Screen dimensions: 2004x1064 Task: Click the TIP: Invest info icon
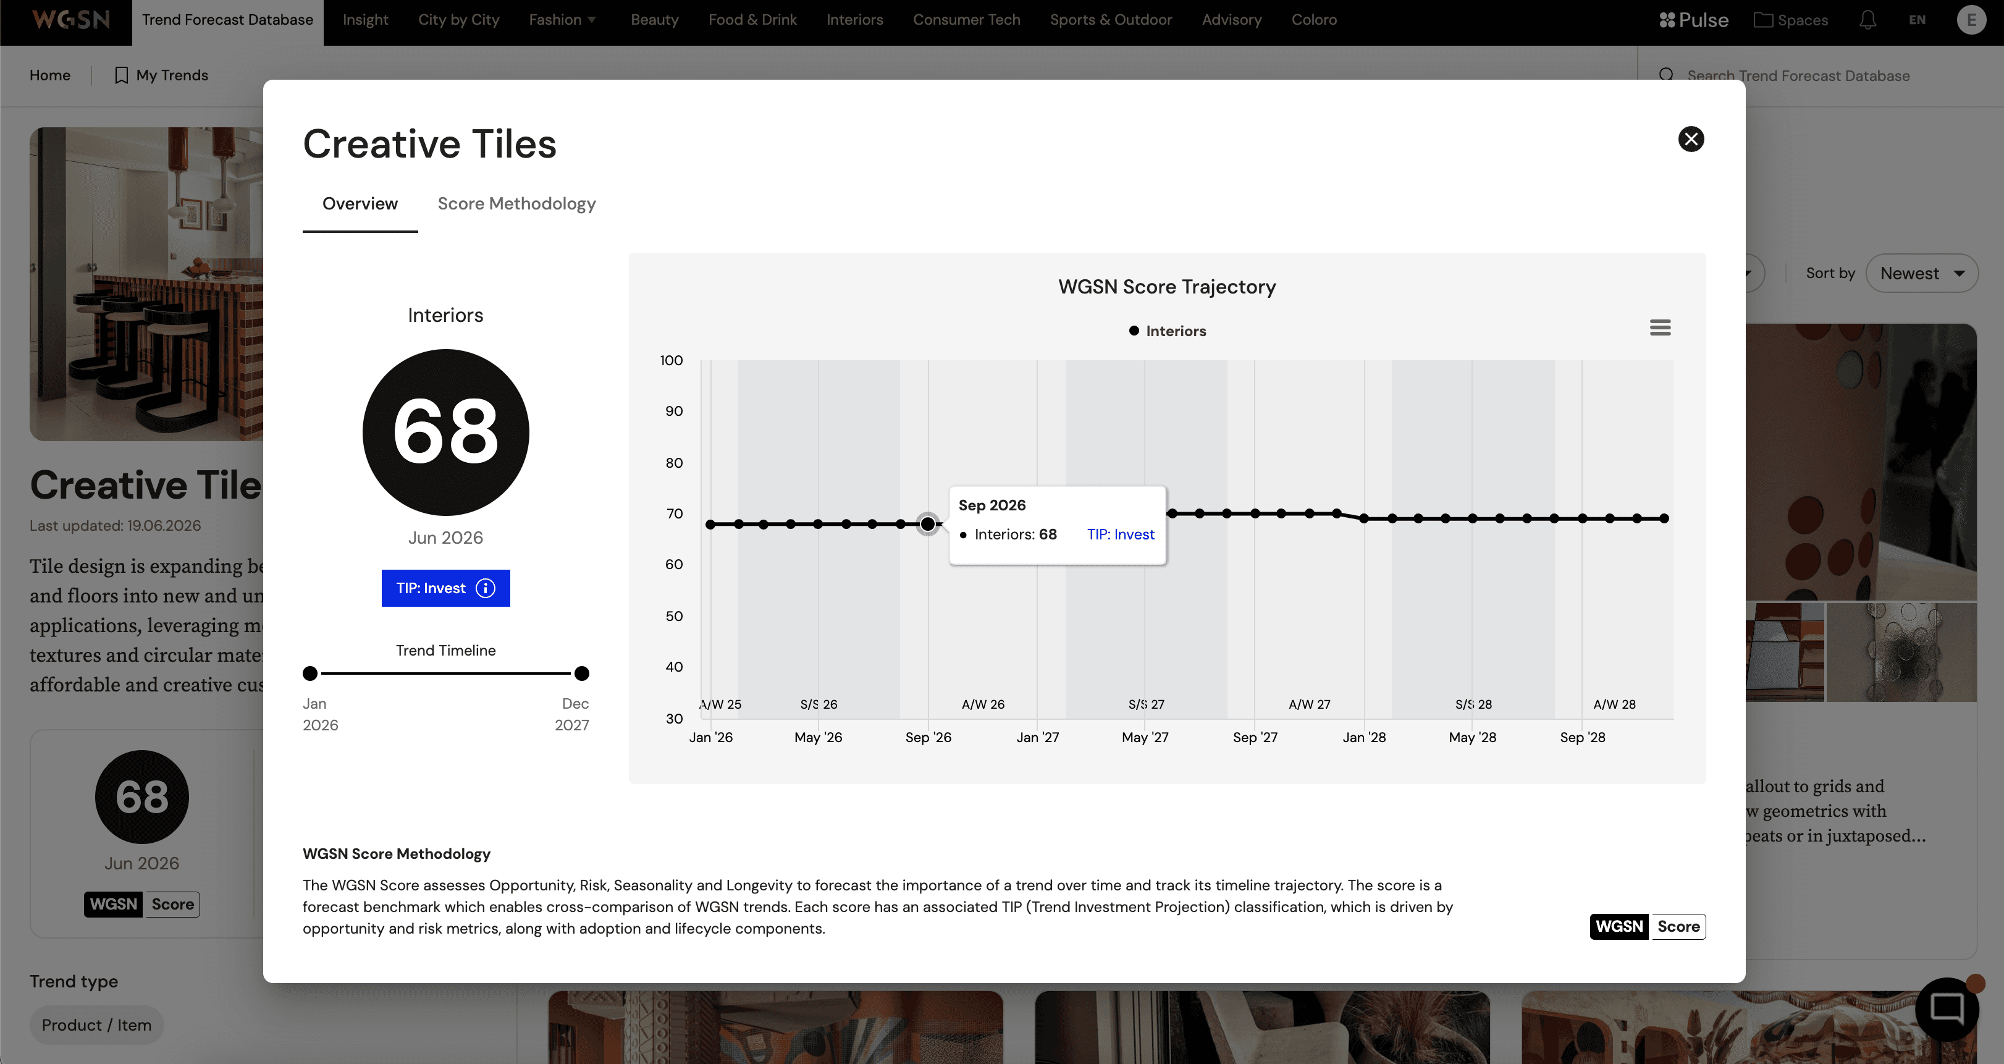pyautogui.click(x=486, y=588)
